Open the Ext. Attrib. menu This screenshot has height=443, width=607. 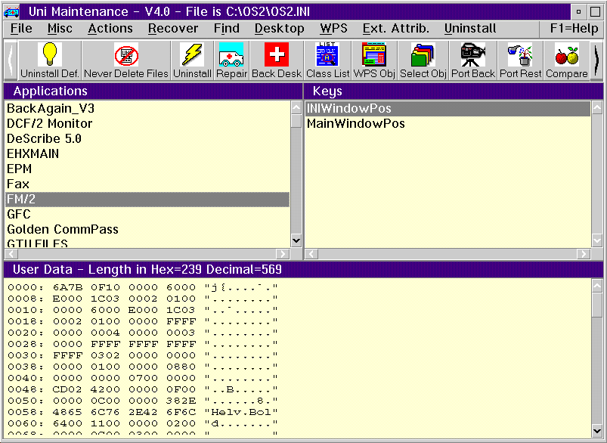[395, 29]
